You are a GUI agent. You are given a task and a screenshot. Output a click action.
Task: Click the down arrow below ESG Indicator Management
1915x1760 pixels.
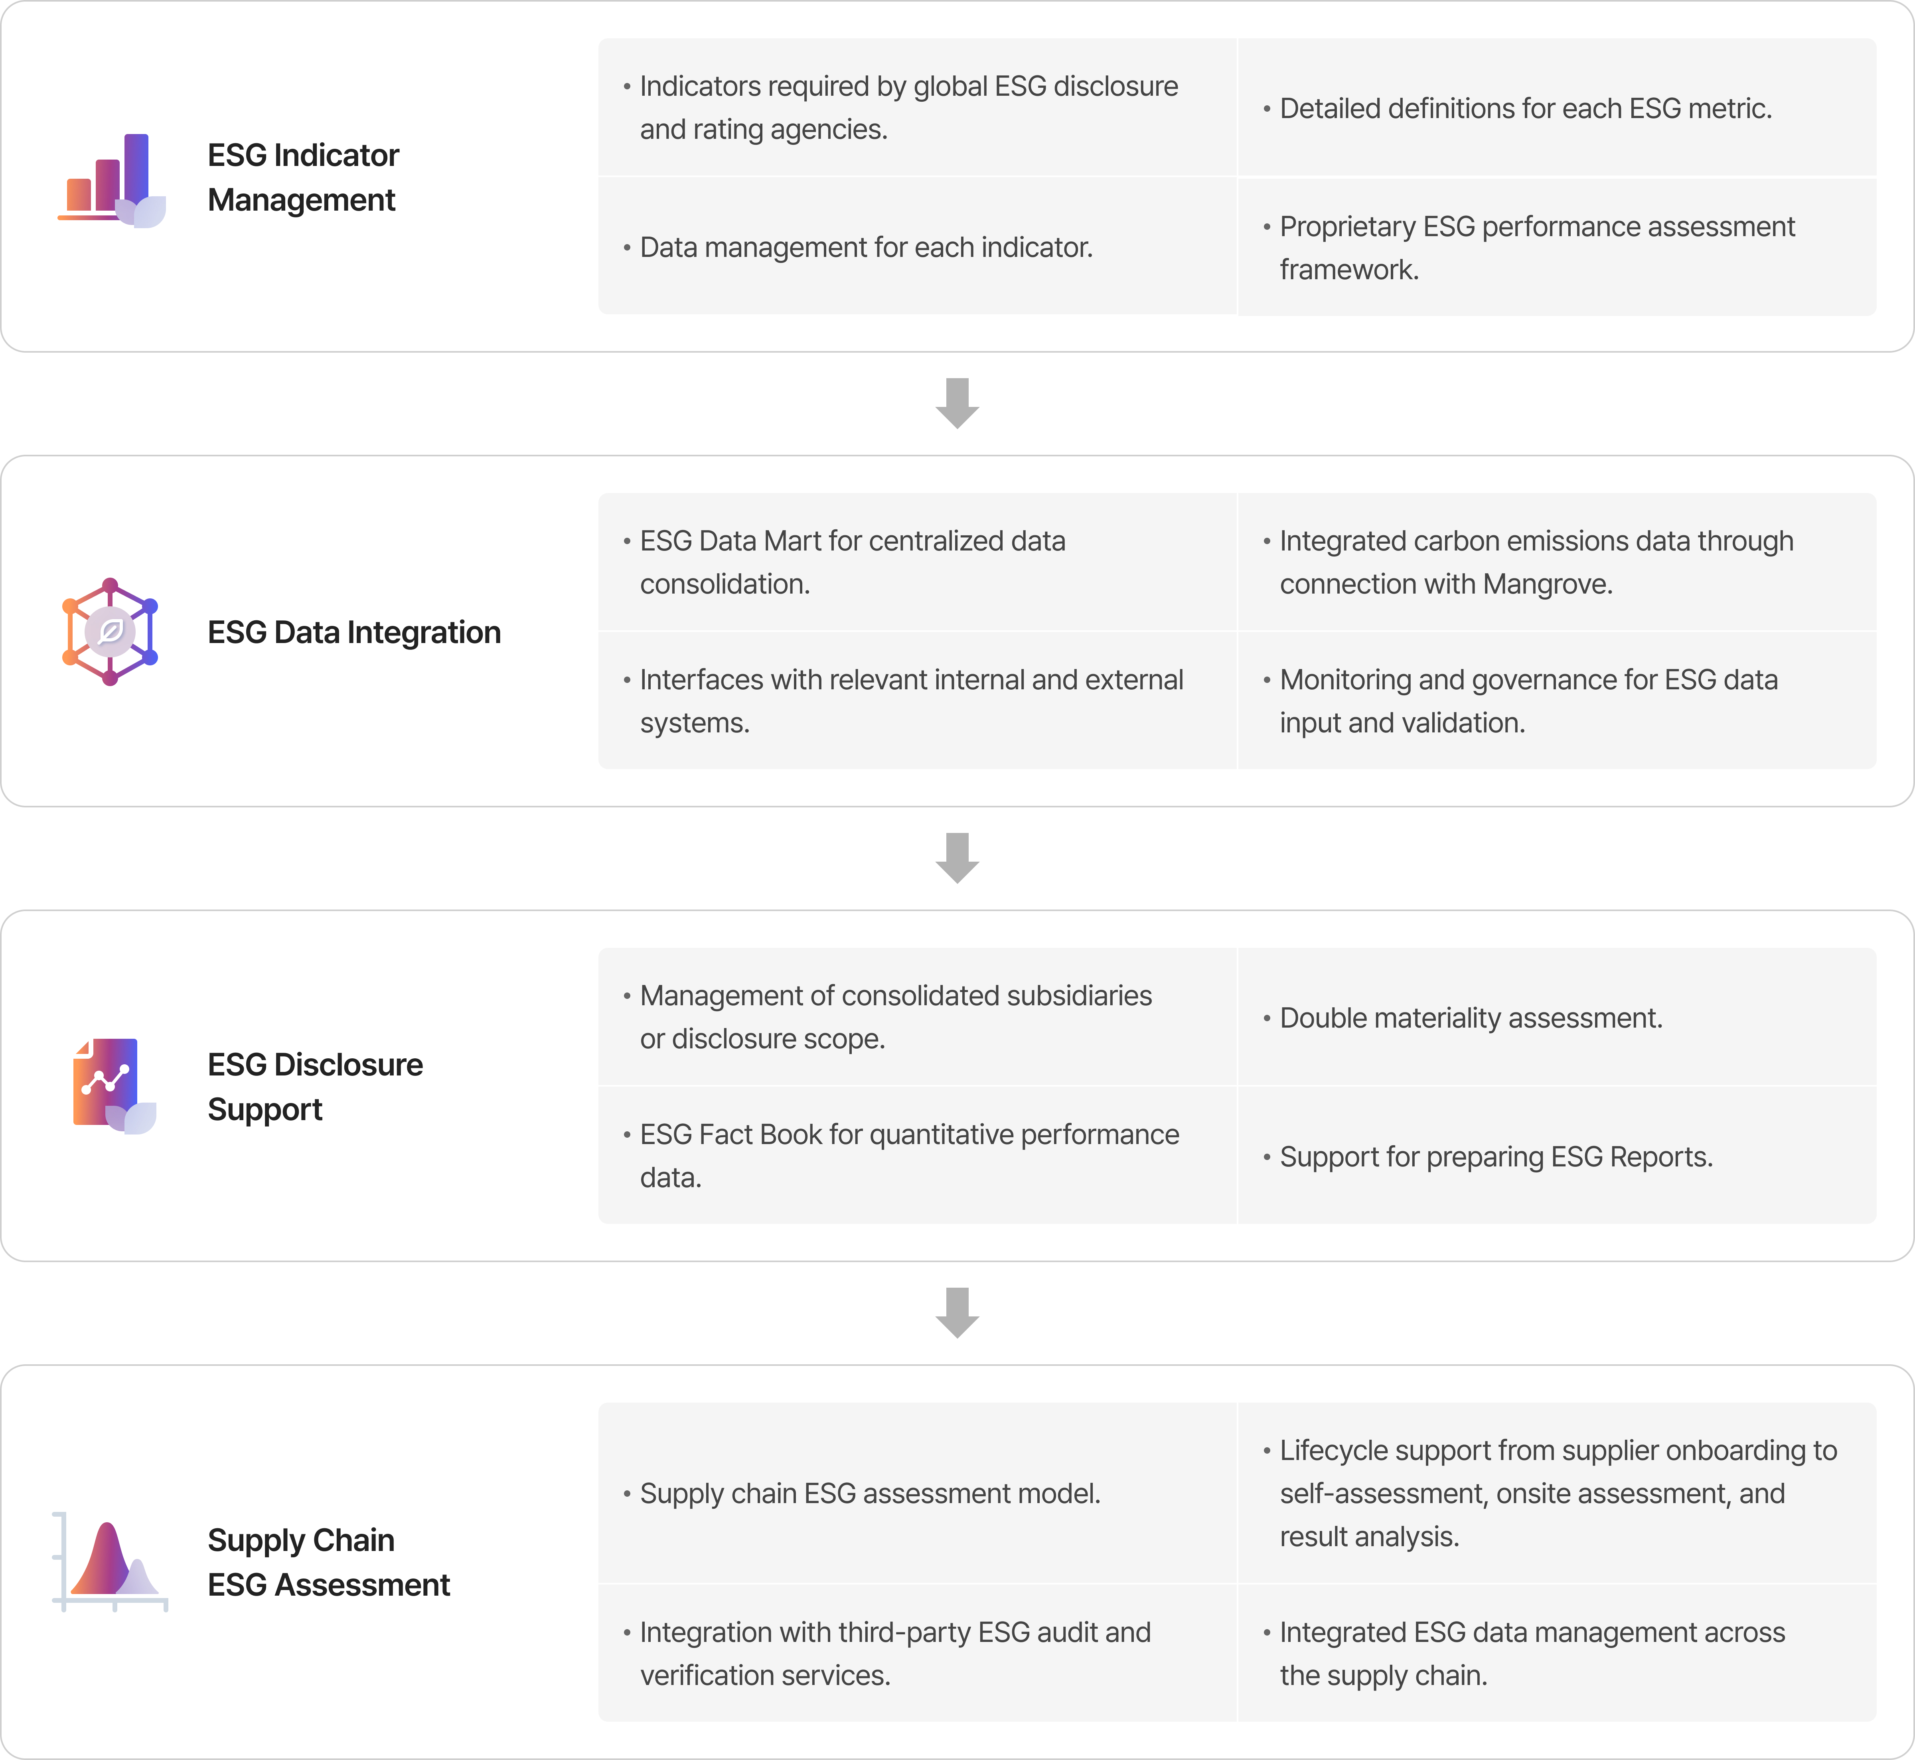(x=957, y=403)
